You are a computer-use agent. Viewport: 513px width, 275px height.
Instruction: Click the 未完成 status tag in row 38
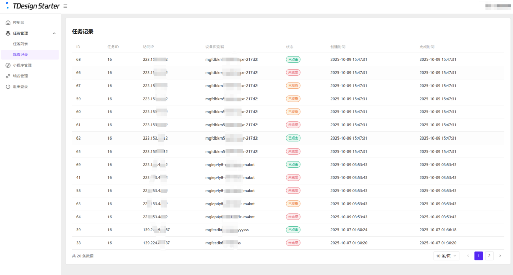point(293,243)
